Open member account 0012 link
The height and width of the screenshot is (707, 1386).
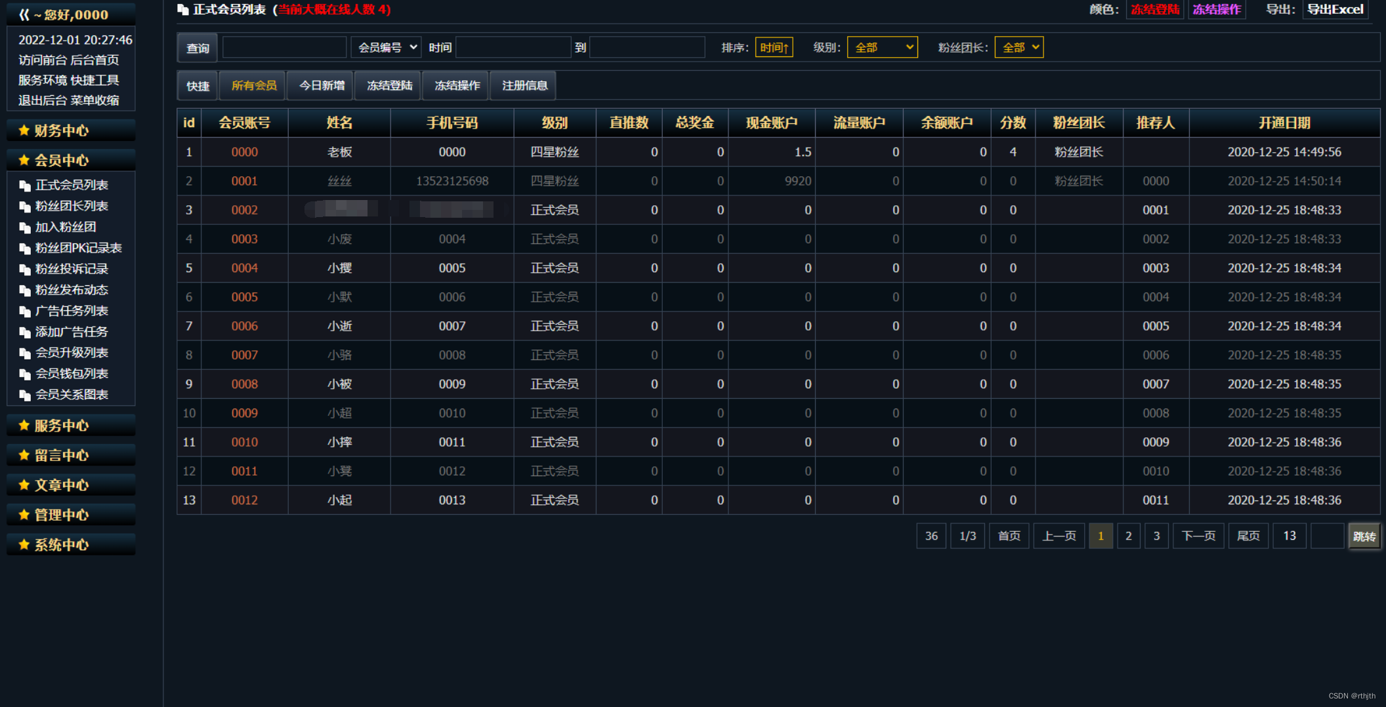click(x=244, y=500)
